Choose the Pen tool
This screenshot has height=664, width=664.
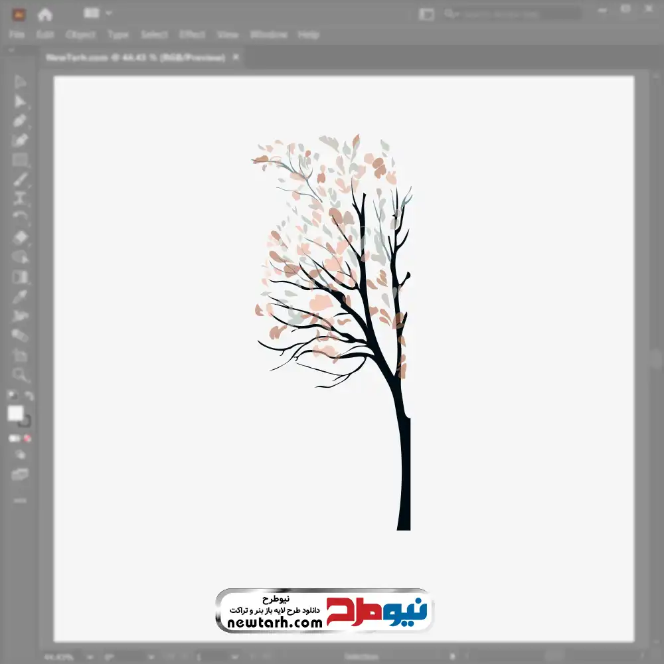pos(20,121)
